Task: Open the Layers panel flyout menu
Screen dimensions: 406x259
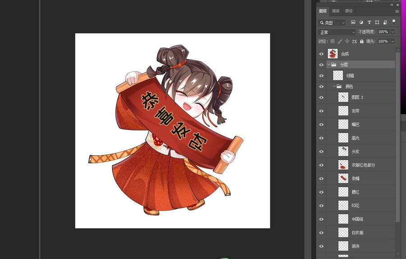Action: 397,11
